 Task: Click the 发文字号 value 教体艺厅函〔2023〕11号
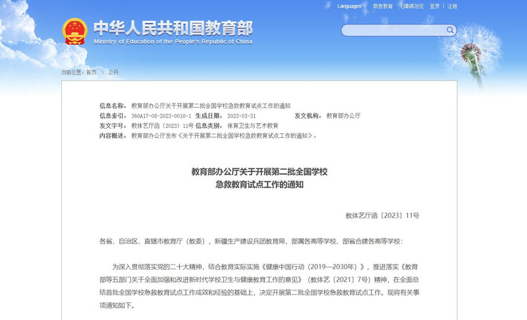(162, 126)
